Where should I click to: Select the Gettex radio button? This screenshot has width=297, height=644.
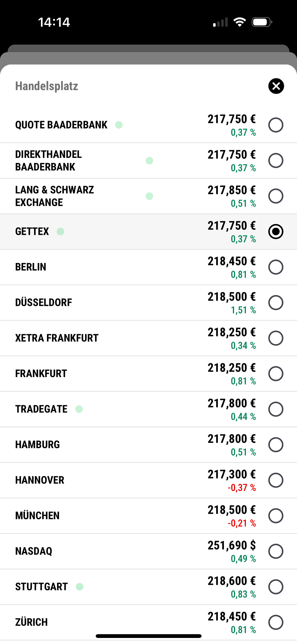(x=276, y=231)
